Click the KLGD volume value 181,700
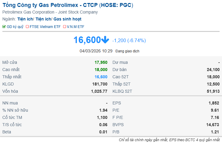 [100, 84]
